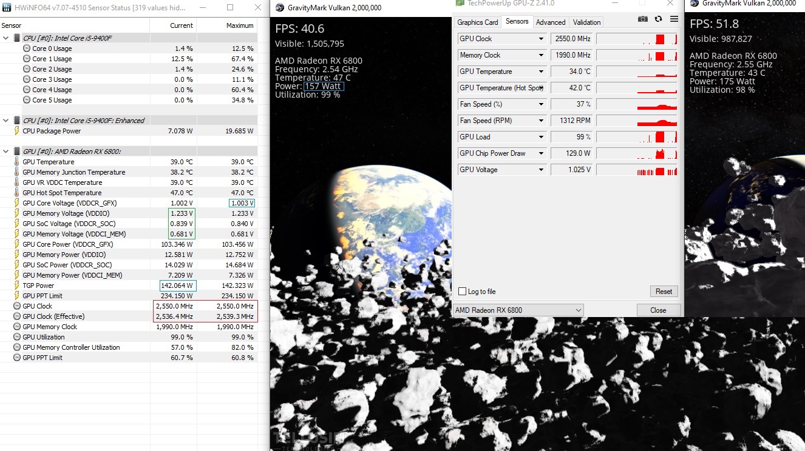Click the Core 0 Usage clock icon
Image resolution: width=805 pixels, height=451 pixels.
click(x=27, y=48)
